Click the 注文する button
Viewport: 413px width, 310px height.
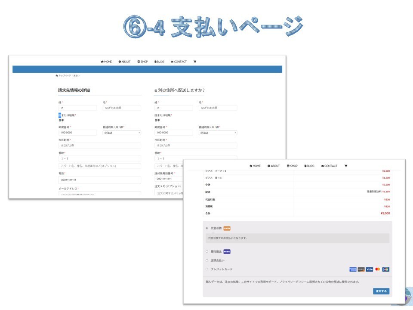click(x=381, y=291)
